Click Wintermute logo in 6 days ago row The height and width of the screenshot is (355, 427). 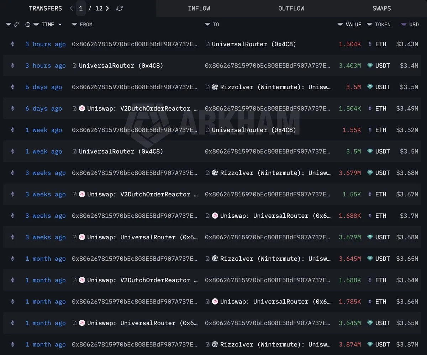tap(215, 87)
